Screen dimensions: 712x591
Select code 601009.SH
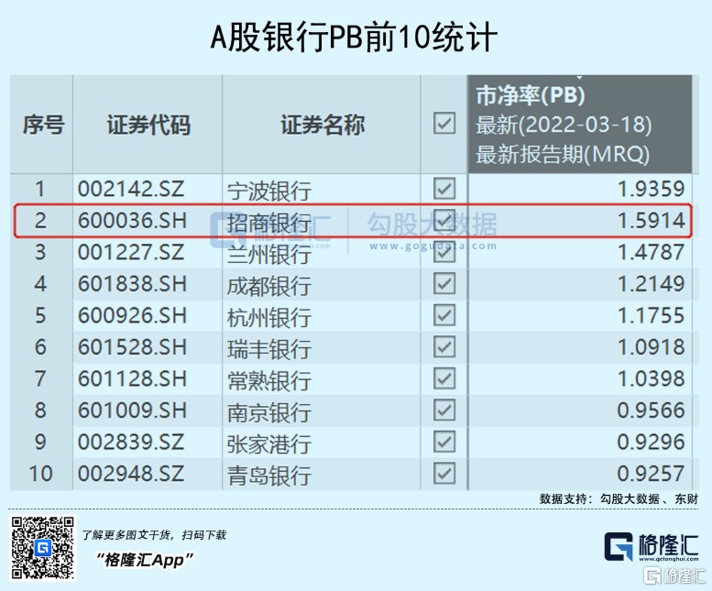[x=132, y=410]
